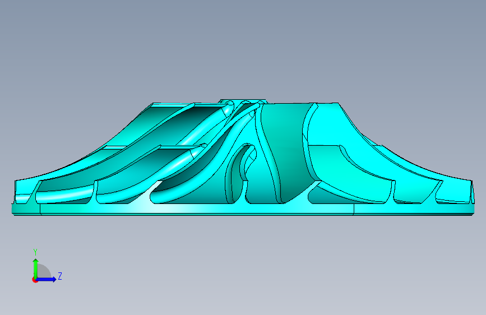This screenshot has height=315, width=486.
Task: Select the flat base plate of the impeller model
Action: 243,209
